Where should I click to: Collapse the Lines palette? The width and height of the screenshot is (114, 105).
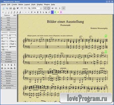coord(8,30)
